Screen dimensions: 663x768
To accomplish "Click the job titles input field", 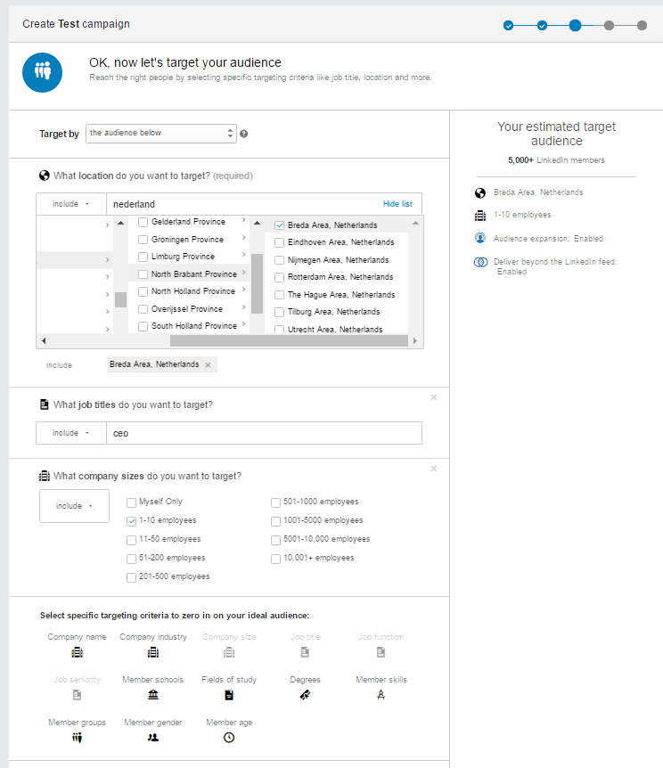I will coord(263,433).
